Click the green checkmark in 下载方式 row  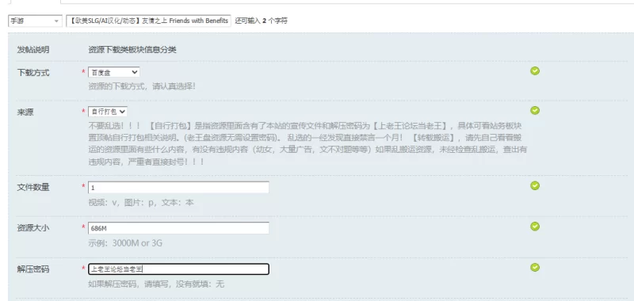click(x=535, y=71)
